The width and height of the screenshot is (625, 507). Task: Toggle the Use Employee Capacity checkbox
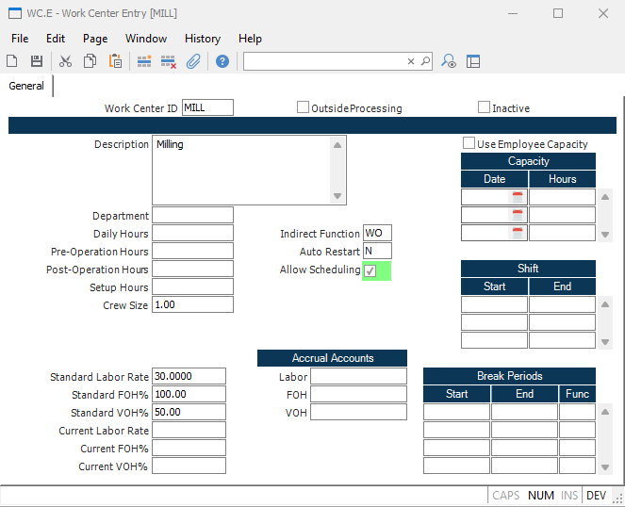click(469, 143)
